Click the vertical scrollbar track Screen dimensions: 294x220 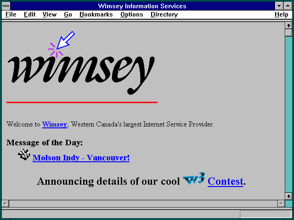[x=288, y=115]
